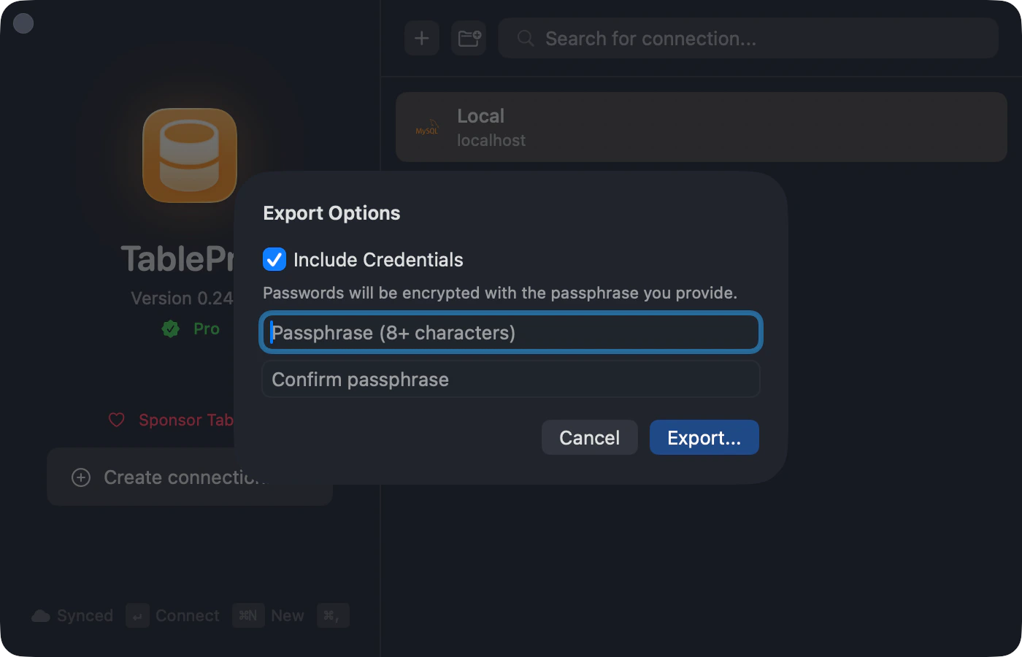Click the heart icon beside Sponsor

117,420
